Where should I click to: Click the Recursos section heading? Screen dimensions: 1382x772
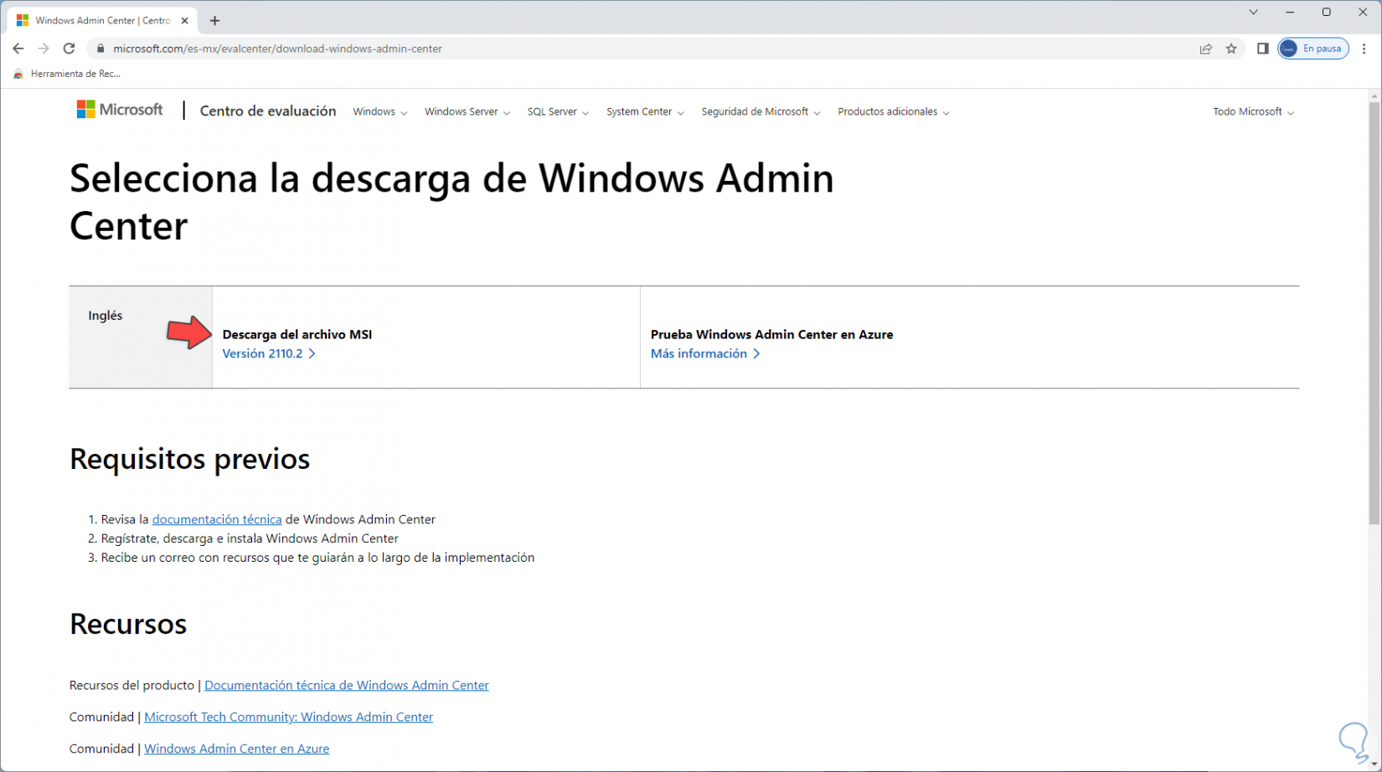[128, 624]
